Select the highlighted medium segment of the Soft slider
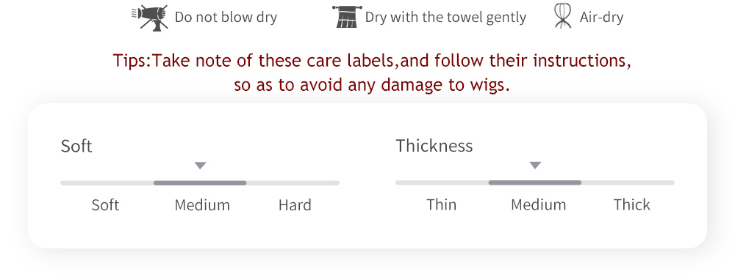The height and width of the screenshot is (277, 735). 200,183
